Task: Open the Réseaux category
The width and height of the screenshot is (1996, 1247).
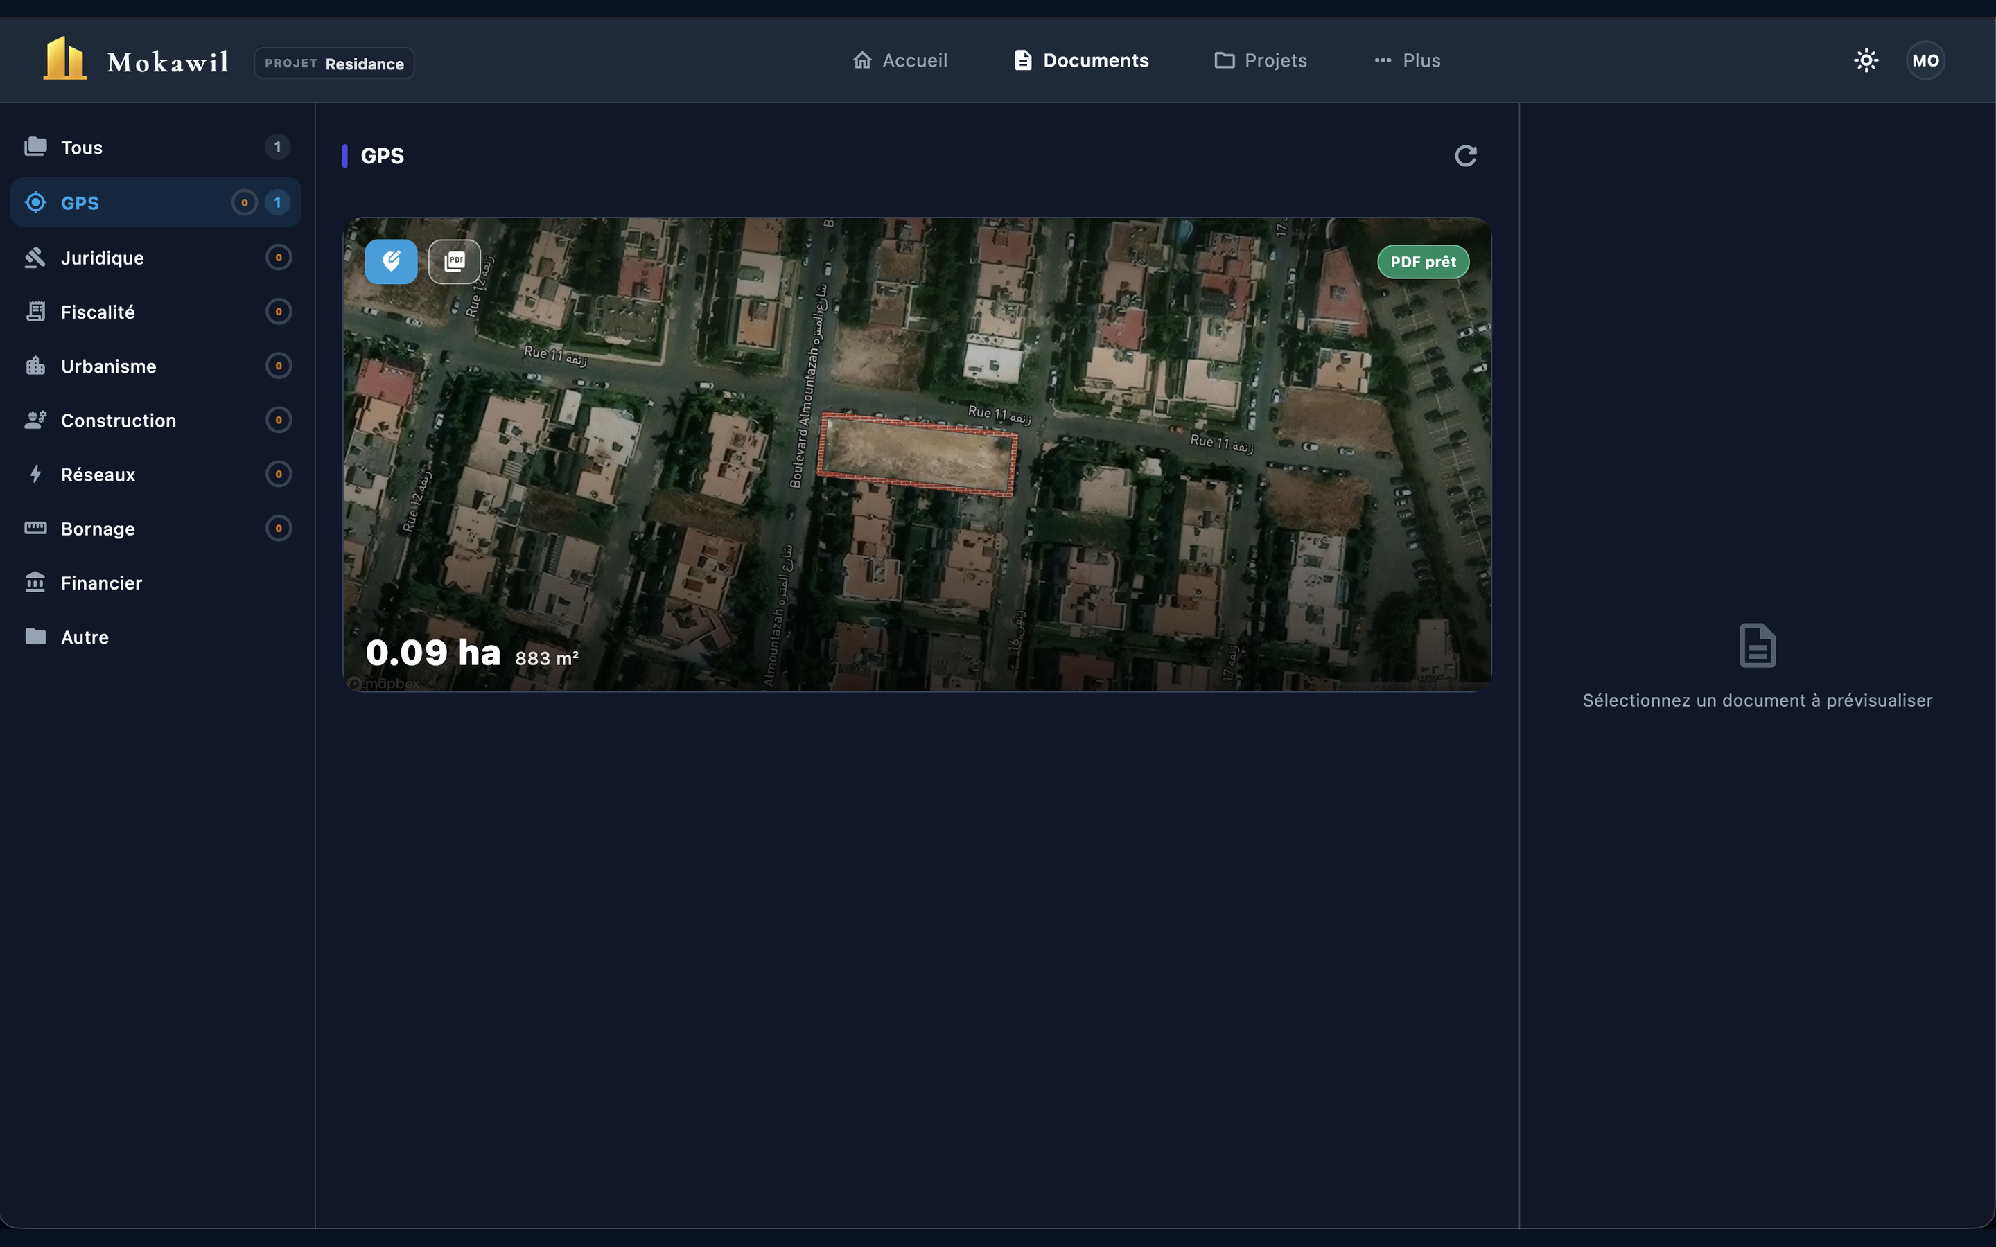Action: [156, 475]
